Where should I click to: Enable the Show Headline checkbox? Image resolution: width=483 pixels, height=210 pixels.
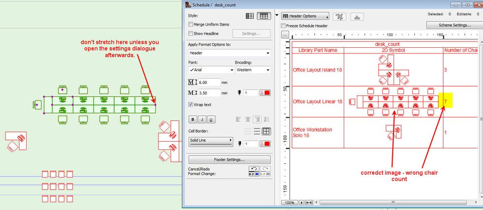190,33
